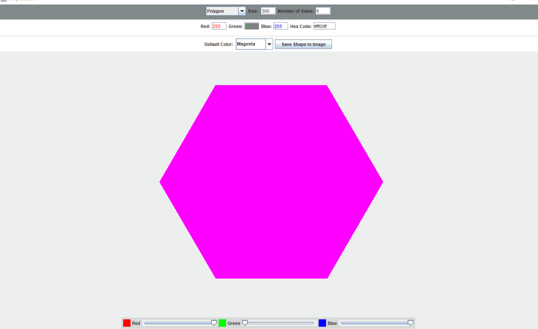
Task: Click the Default Color combo box arrow
Action: tap(269, 44)
